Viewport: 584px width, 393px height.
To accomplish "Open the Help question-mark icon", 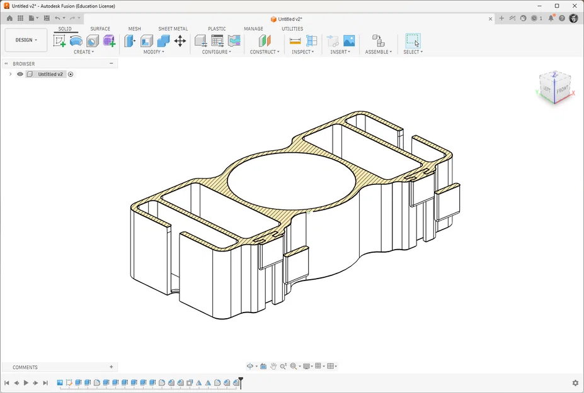I will pos(562,18).
